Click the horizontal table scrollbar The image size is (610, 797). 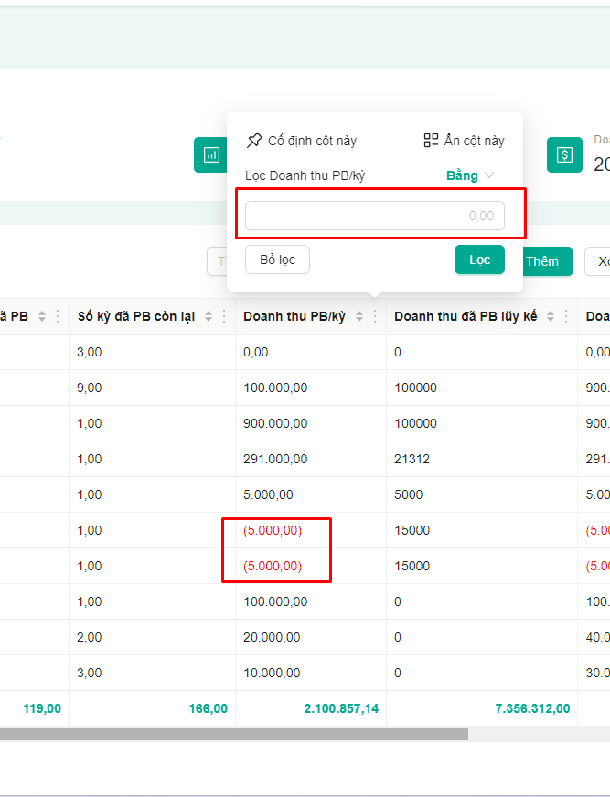click(234, 734)
